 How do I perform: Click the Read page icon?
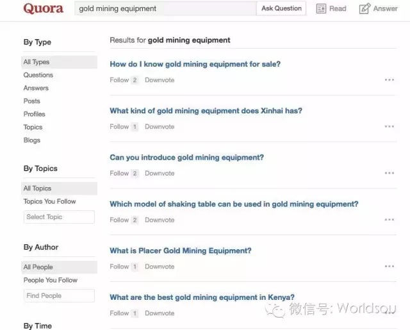[x=321, y=8]
